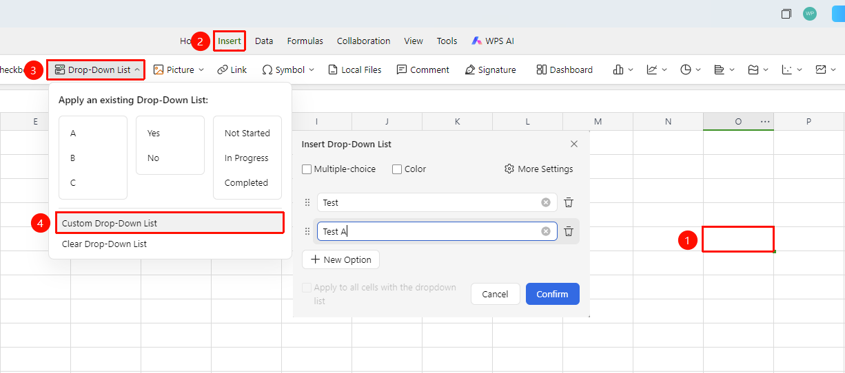Click the drag handle of 'Test A' option
This screenshot has height=373, width=845.
[307, 231]
